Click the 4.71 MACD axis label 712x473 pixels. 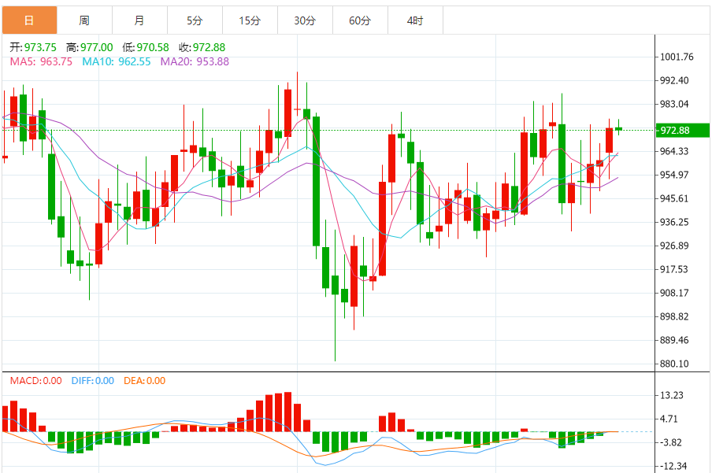[669, 419]
